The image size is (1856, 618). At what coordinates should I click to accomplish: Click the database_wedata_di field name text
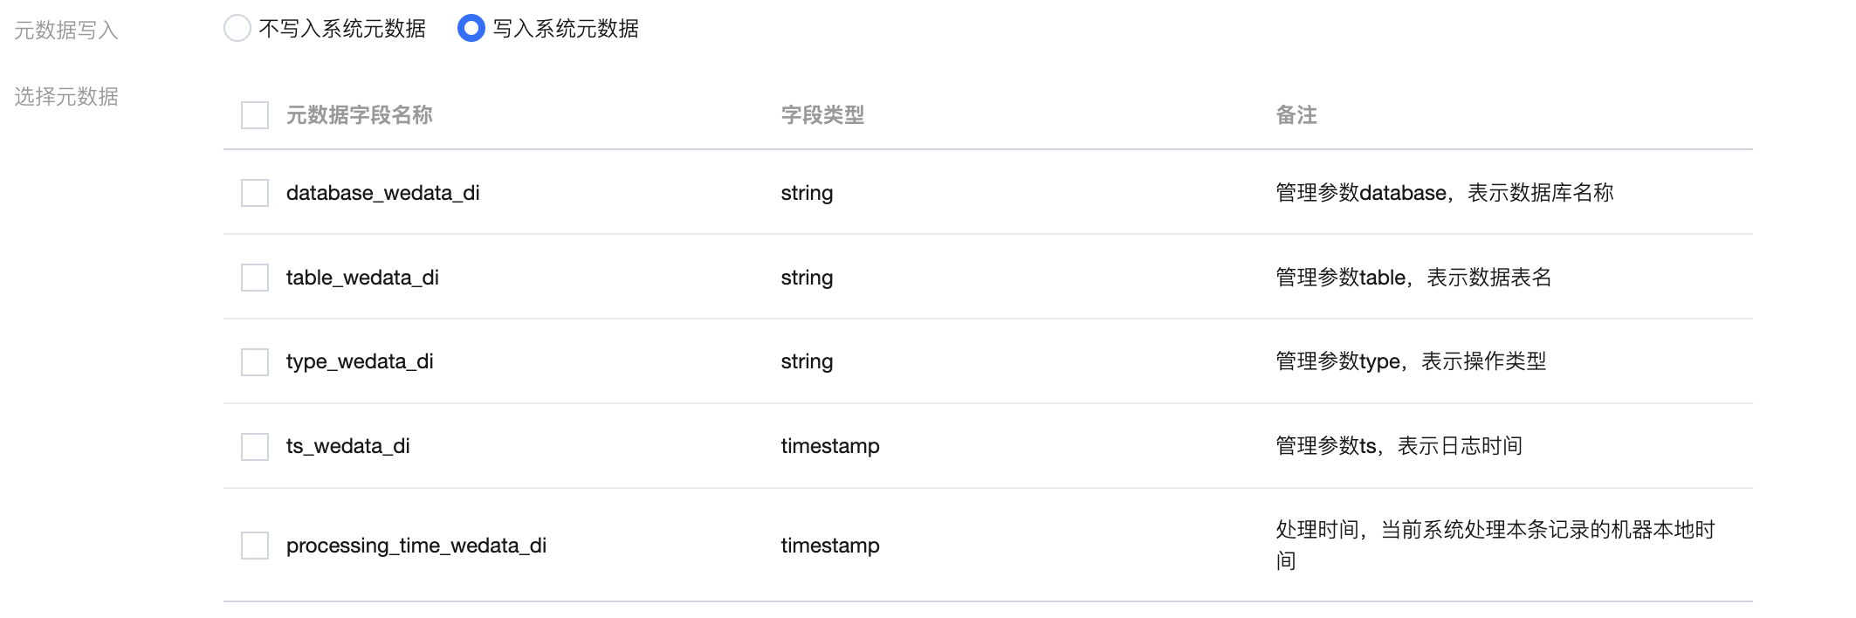382,193
